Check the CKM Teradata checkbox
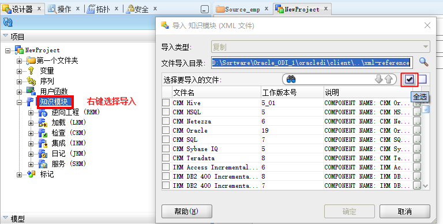The image size is (443, 224). point(166,158)
